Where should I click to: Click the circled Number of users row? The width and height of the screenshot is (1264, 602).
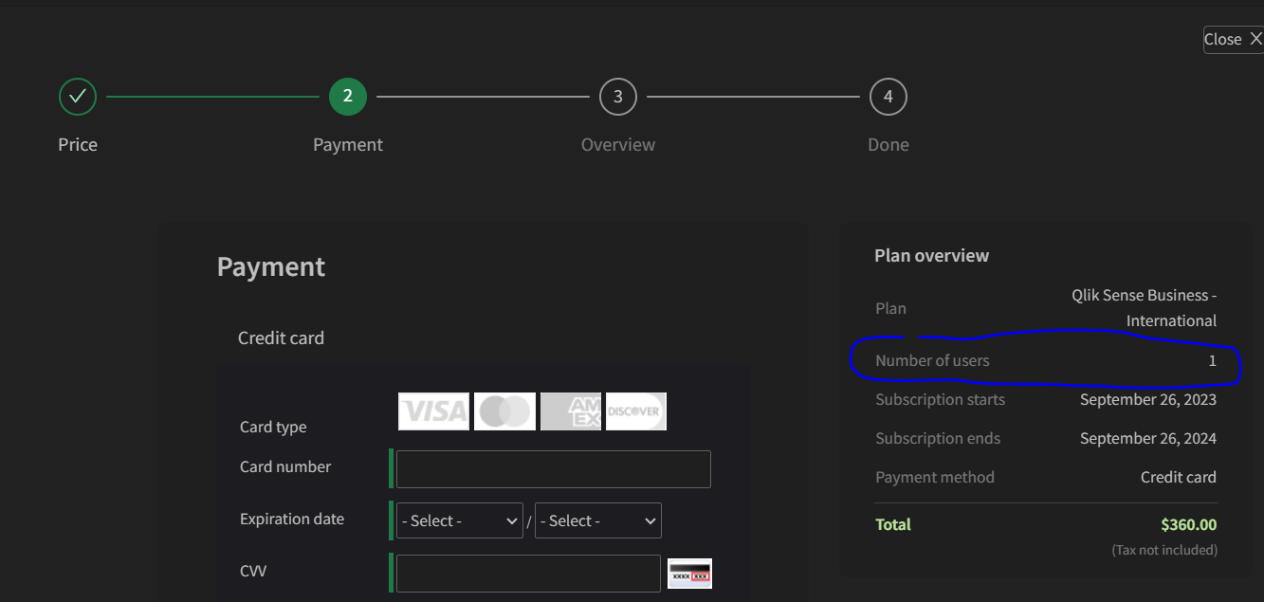pos(1043,360)
